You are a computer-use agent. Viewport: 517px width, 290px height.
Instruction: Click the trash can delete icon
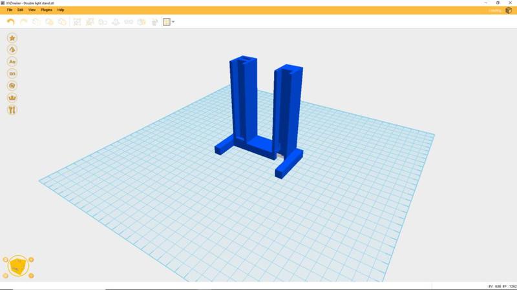click(x=154, y=22)
